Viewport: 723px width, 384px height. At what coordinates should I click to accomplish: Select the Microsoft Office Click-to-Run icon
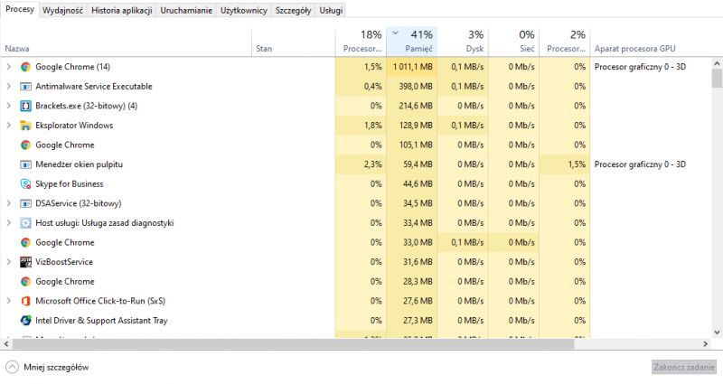click(26, 301)
